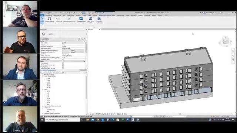Select Widoki (wszystkie) root node
Screen dimensions: 237x133
tap(49, 75)
